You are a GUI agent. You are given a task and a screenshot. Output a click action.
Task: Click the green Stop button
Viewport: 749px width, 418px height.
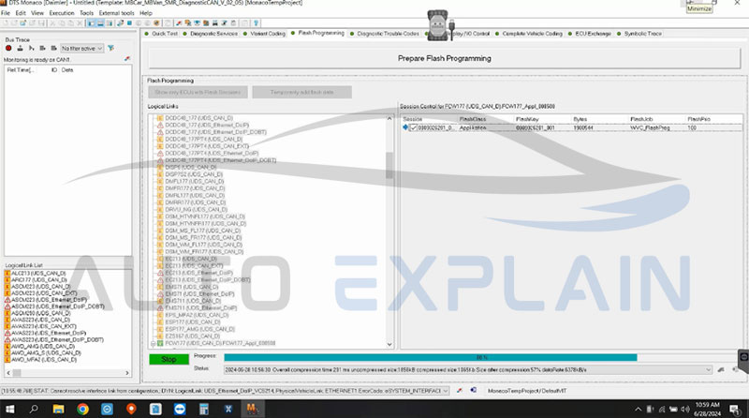[x=169, y=359]
